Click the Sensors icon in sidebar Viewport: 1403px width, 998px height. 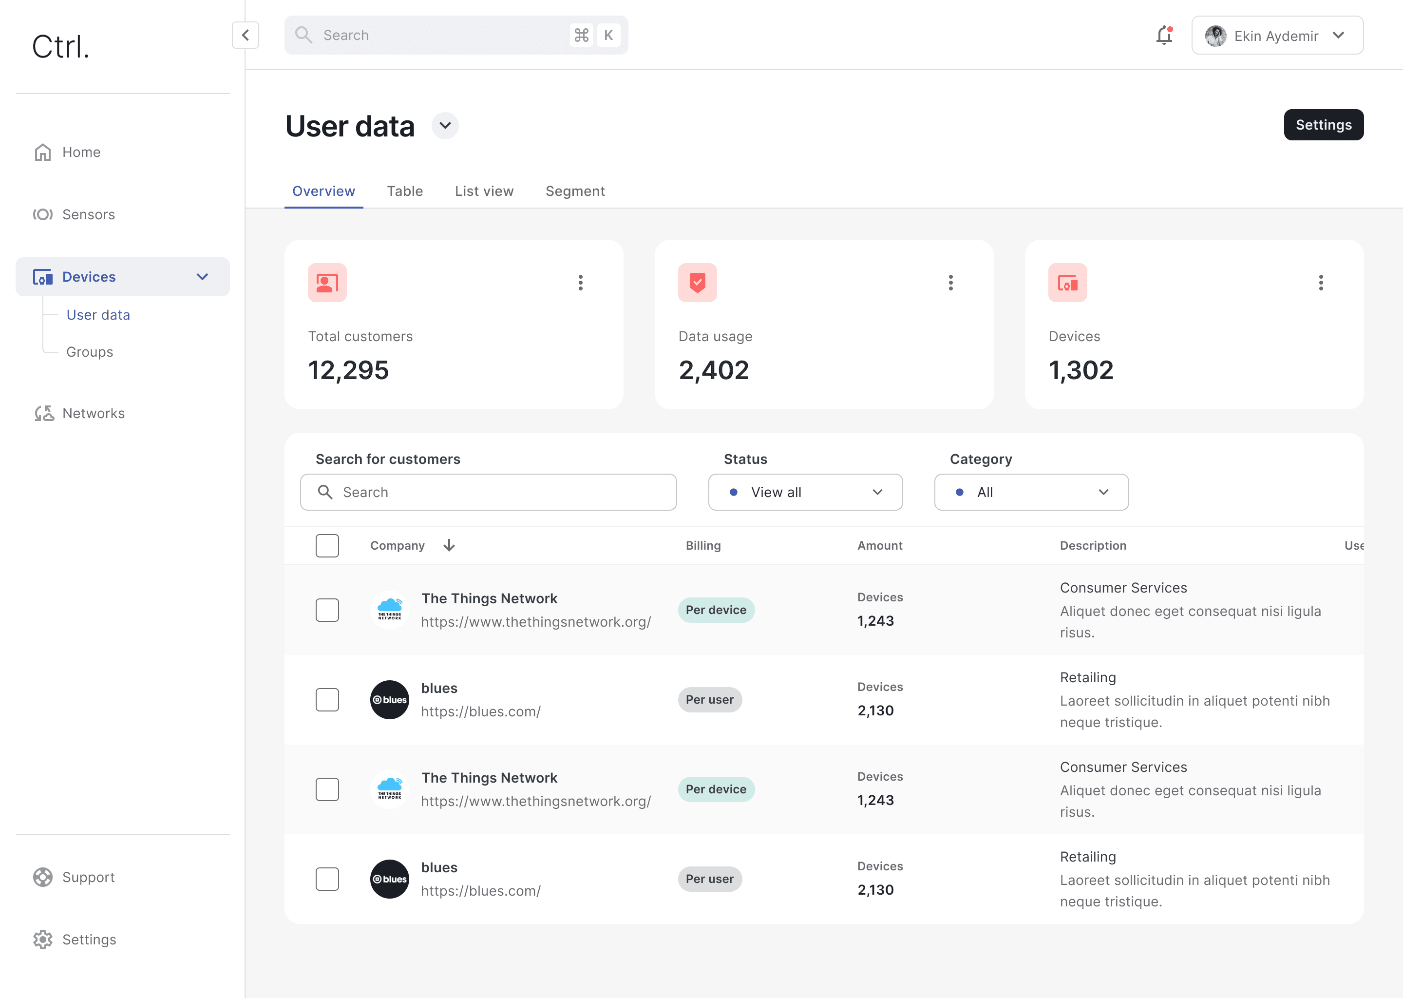[42, 214]
